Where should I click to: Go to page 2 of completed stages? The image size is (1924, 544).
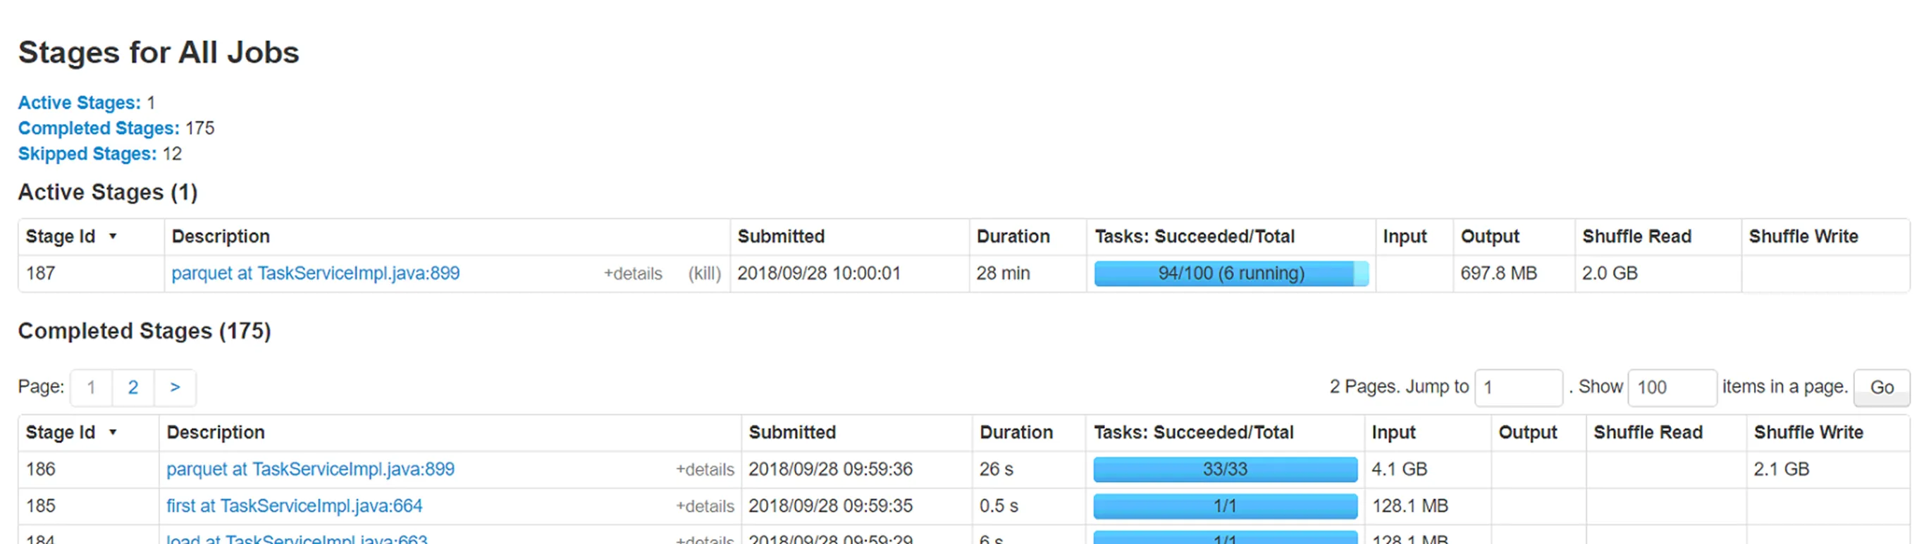click(133, 387)
